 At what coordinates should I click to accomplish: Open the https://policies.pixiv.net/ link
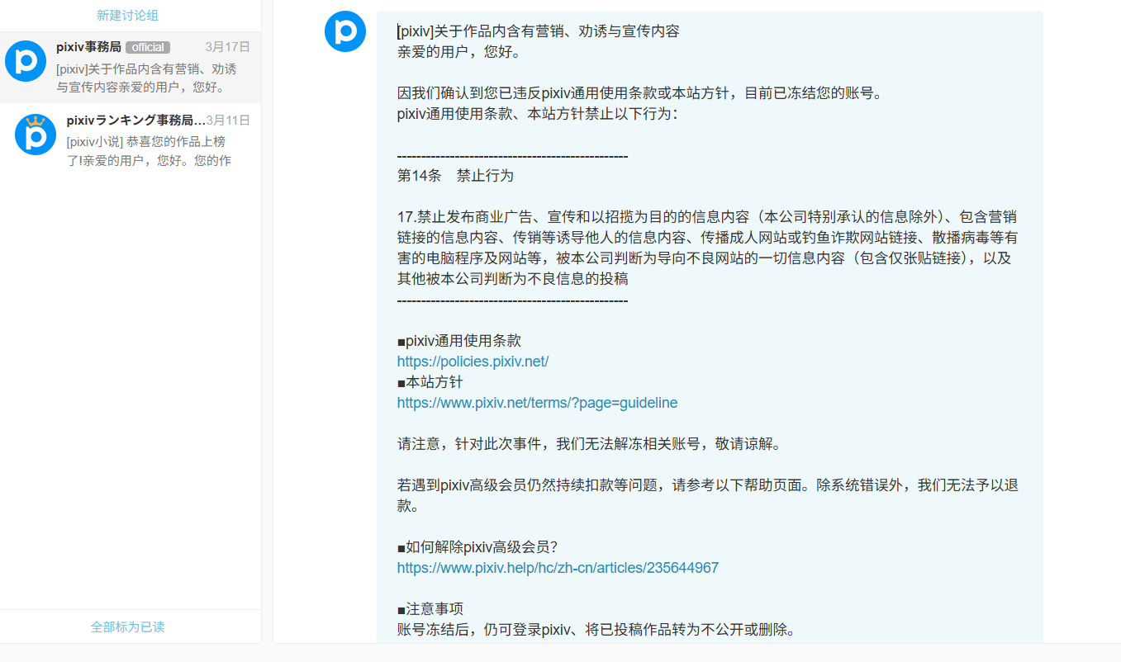click(x=473, y=362)
